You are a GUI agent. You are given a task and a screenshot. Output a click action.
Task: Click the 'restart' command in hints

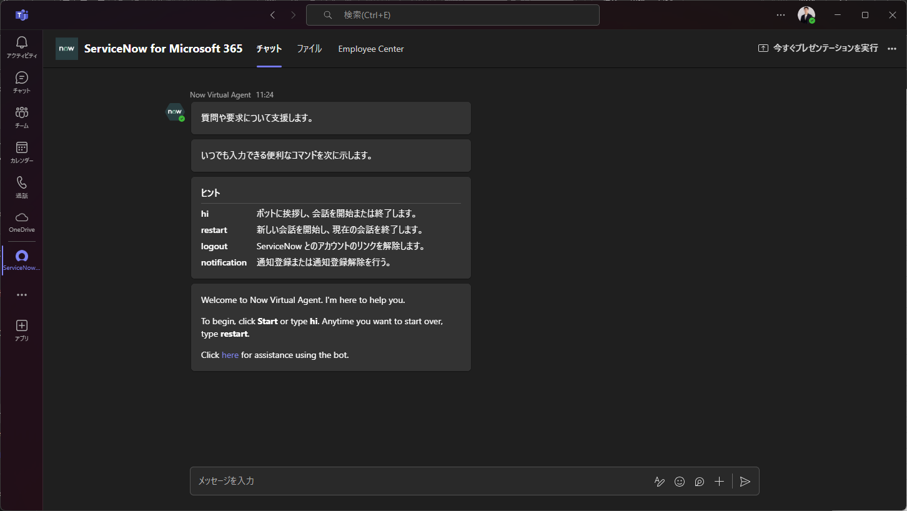tap(214, 230)
